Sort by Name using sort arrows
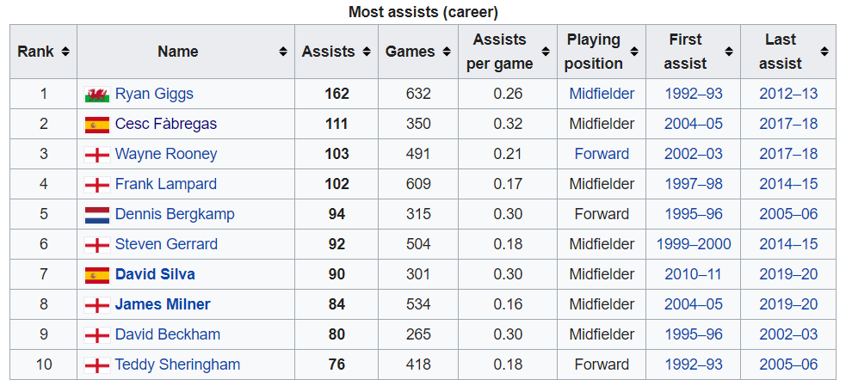 pyautogui.click(x=282, y=52)
